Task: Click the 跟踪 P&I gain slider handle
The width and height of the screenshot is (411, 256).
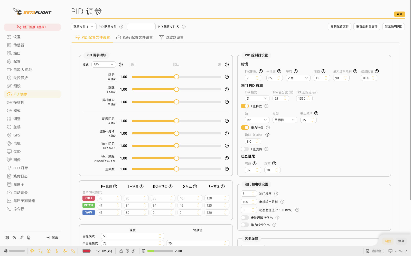Action: click(176, 89)
